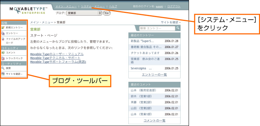
Task: Click recent entry 春商戦 競合製品 その...
Action: click(146, 47)
